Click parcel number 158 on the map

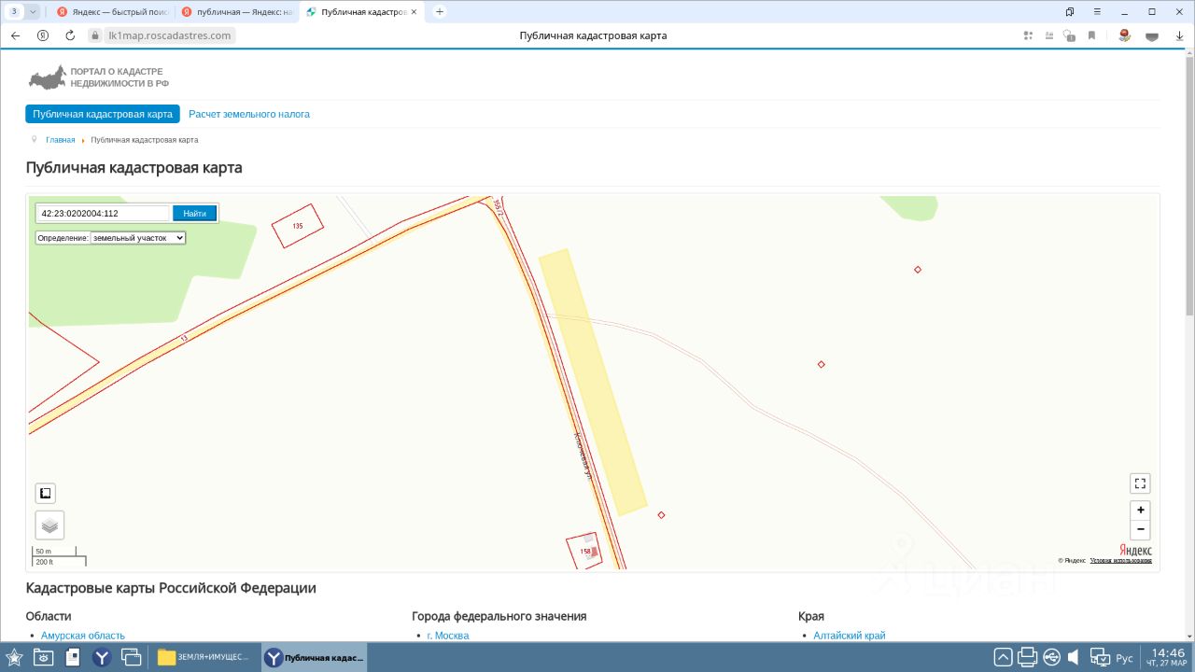pos(586,551)
